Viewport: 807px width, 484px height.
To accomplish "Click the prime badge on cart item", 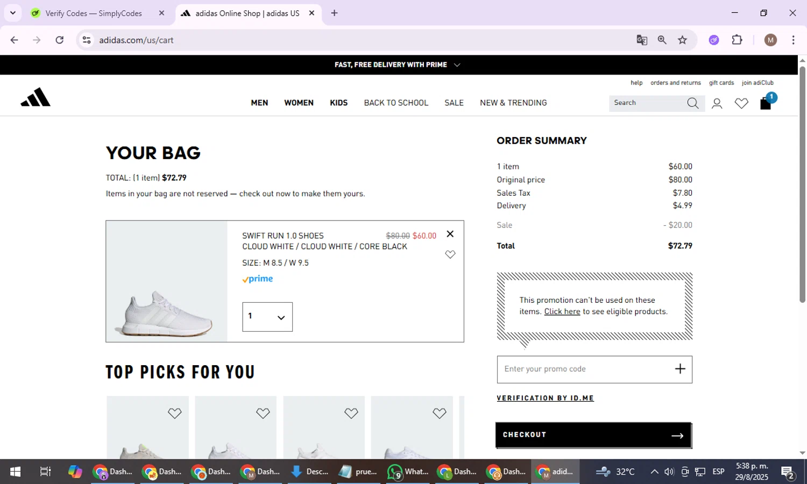I will pyautogui.click(x=258, y=279).
